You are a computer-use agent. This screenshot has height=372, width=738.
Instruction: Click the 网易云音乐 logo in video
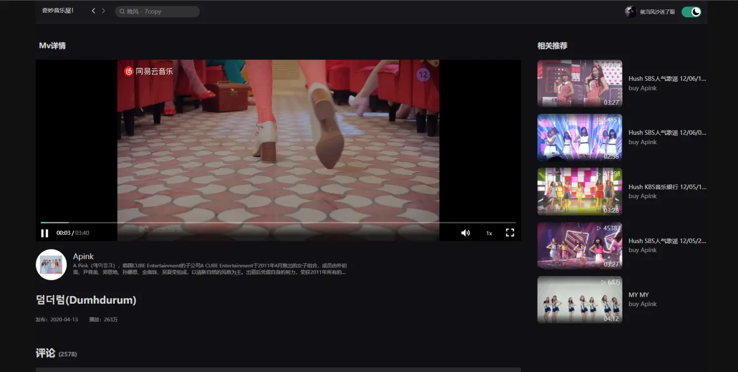pyautogui.click(x=149, y=71)
